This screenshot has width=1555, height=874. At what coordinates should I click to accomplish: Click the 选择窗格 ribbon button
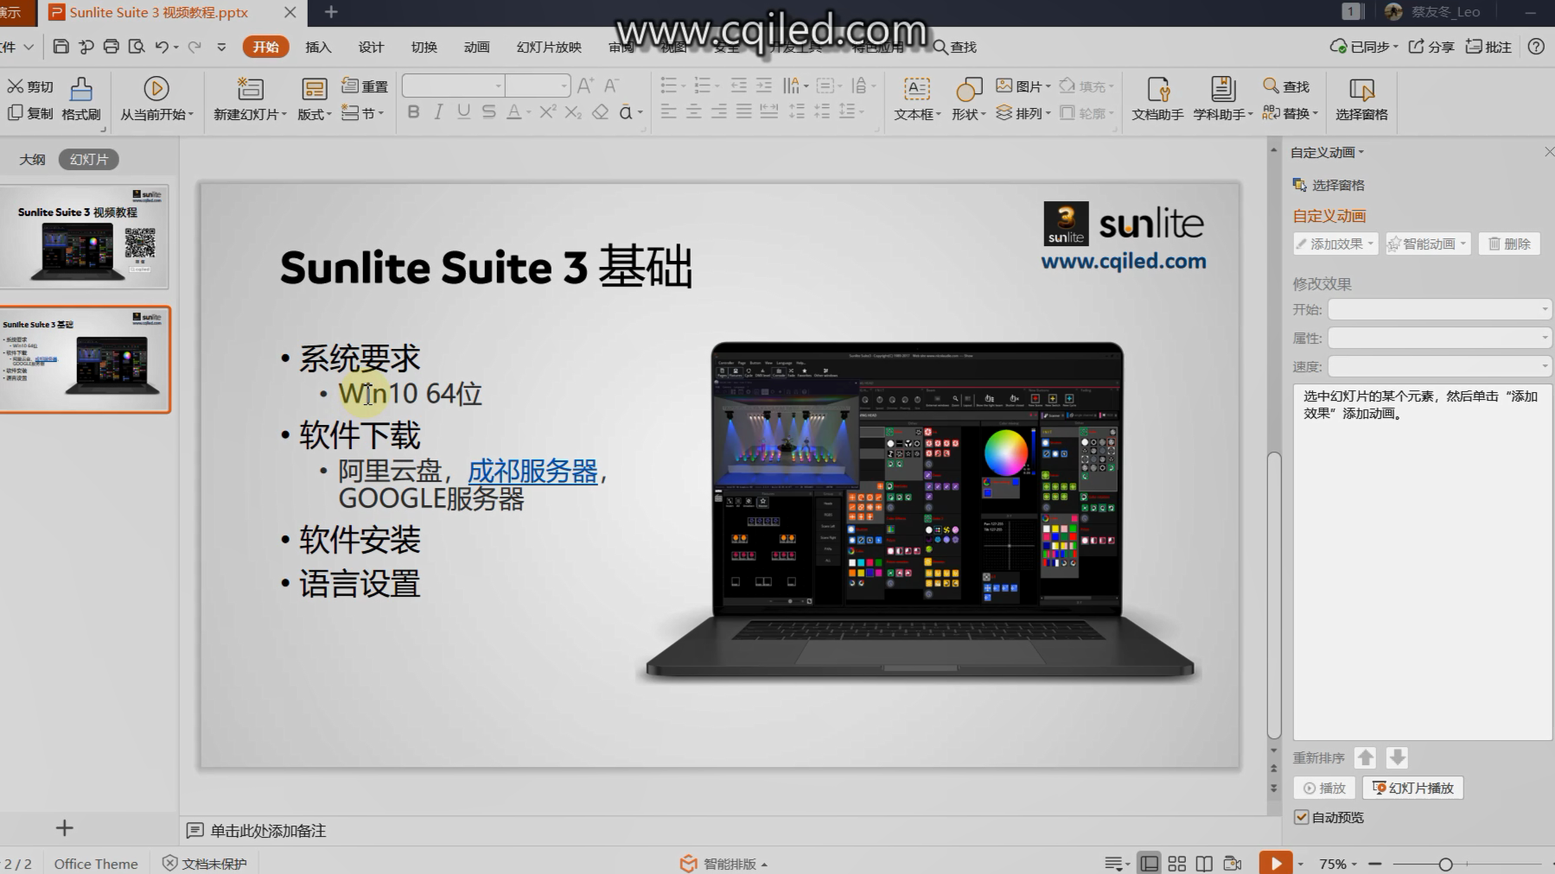1361,99
